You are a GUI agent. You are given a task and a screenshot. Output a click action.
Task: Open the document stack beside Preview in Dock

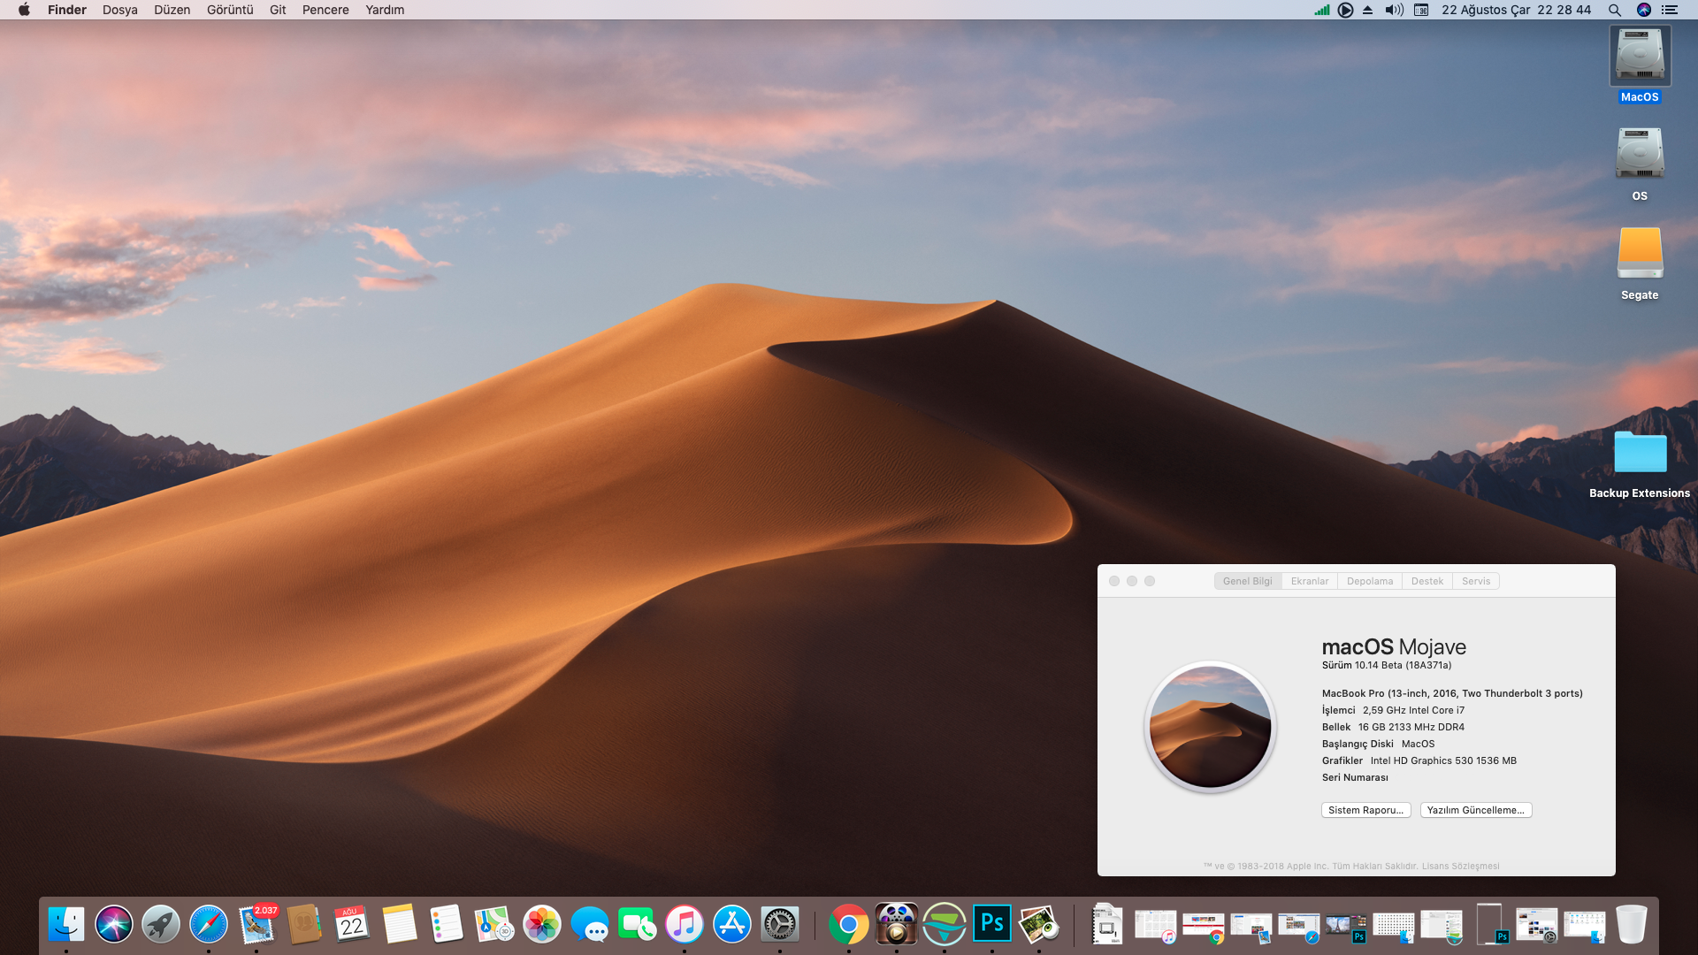(1107, 924)
